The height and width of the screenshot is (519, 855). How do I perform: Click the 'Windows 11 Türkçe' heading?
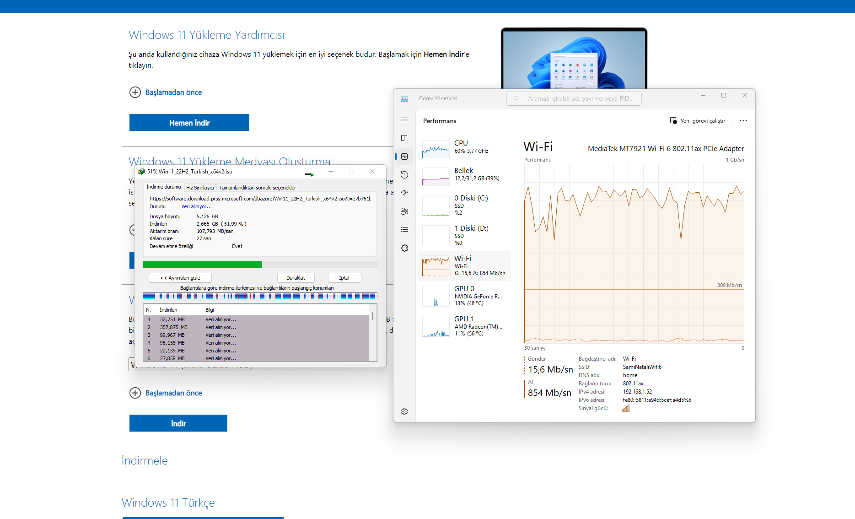pyautogui.click(x=168, y=503)
